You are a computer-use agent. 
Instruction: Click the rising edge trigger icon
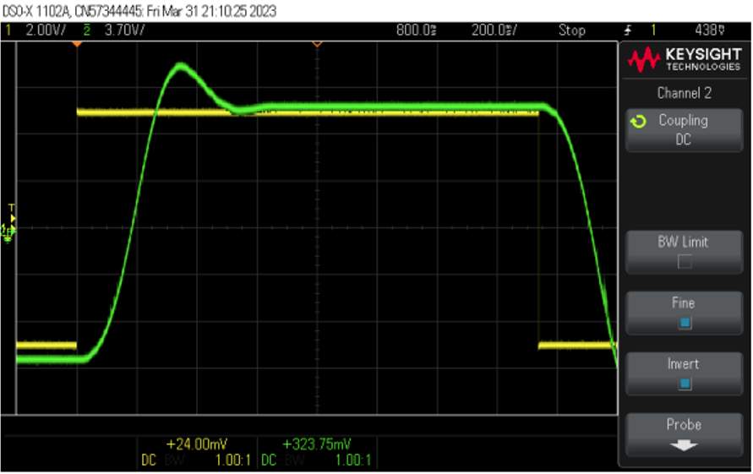(x=627, y=30)
